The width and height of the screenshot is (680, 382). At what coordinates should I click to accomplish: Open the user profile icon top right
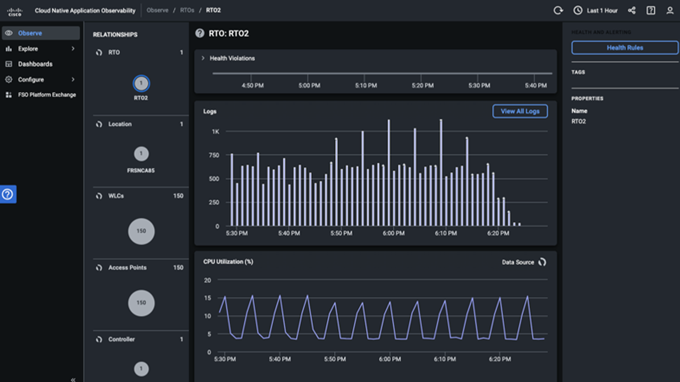[670, 10]
